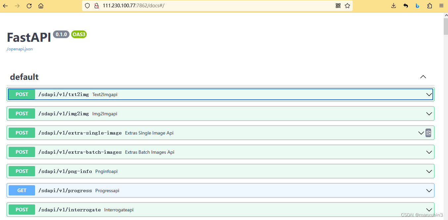Screen dimensions: 448x220
Task: Click the undo arrow toolbar icon
Action: point(406,6)
